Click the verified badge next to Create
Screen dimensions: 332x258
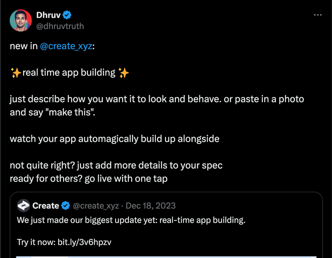(65, 206)
